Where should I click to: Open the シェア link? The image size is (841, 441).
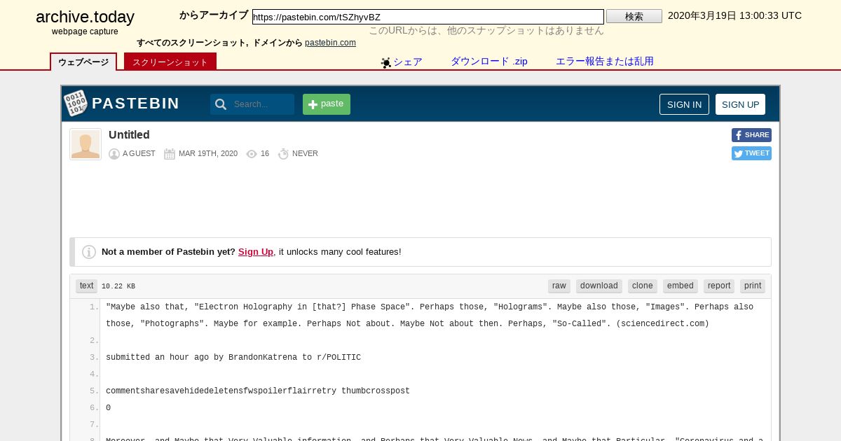pyautogui.click(x=407, y=62)
